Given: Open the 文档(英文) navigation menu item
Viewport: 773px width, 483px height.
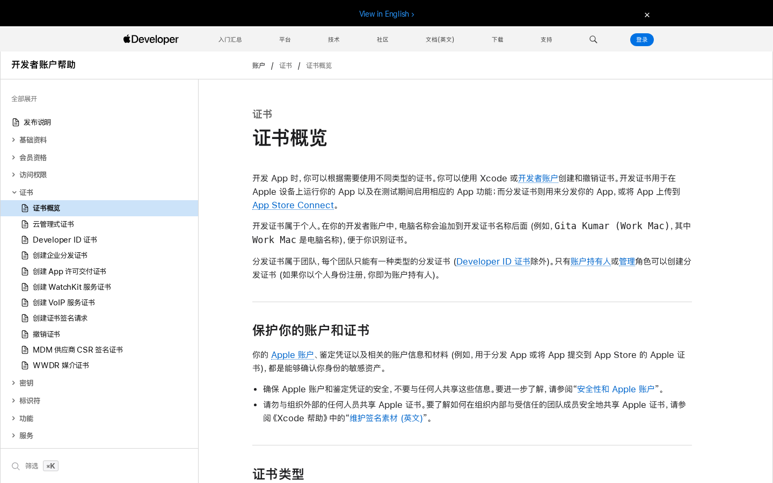Looking at the screenshot, I should coord(440,40).
